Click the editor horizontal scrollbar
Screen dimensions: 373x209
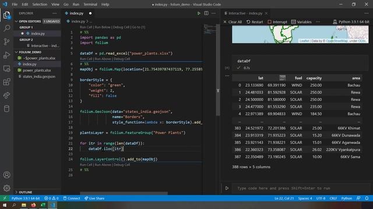(x=124, y=193)
